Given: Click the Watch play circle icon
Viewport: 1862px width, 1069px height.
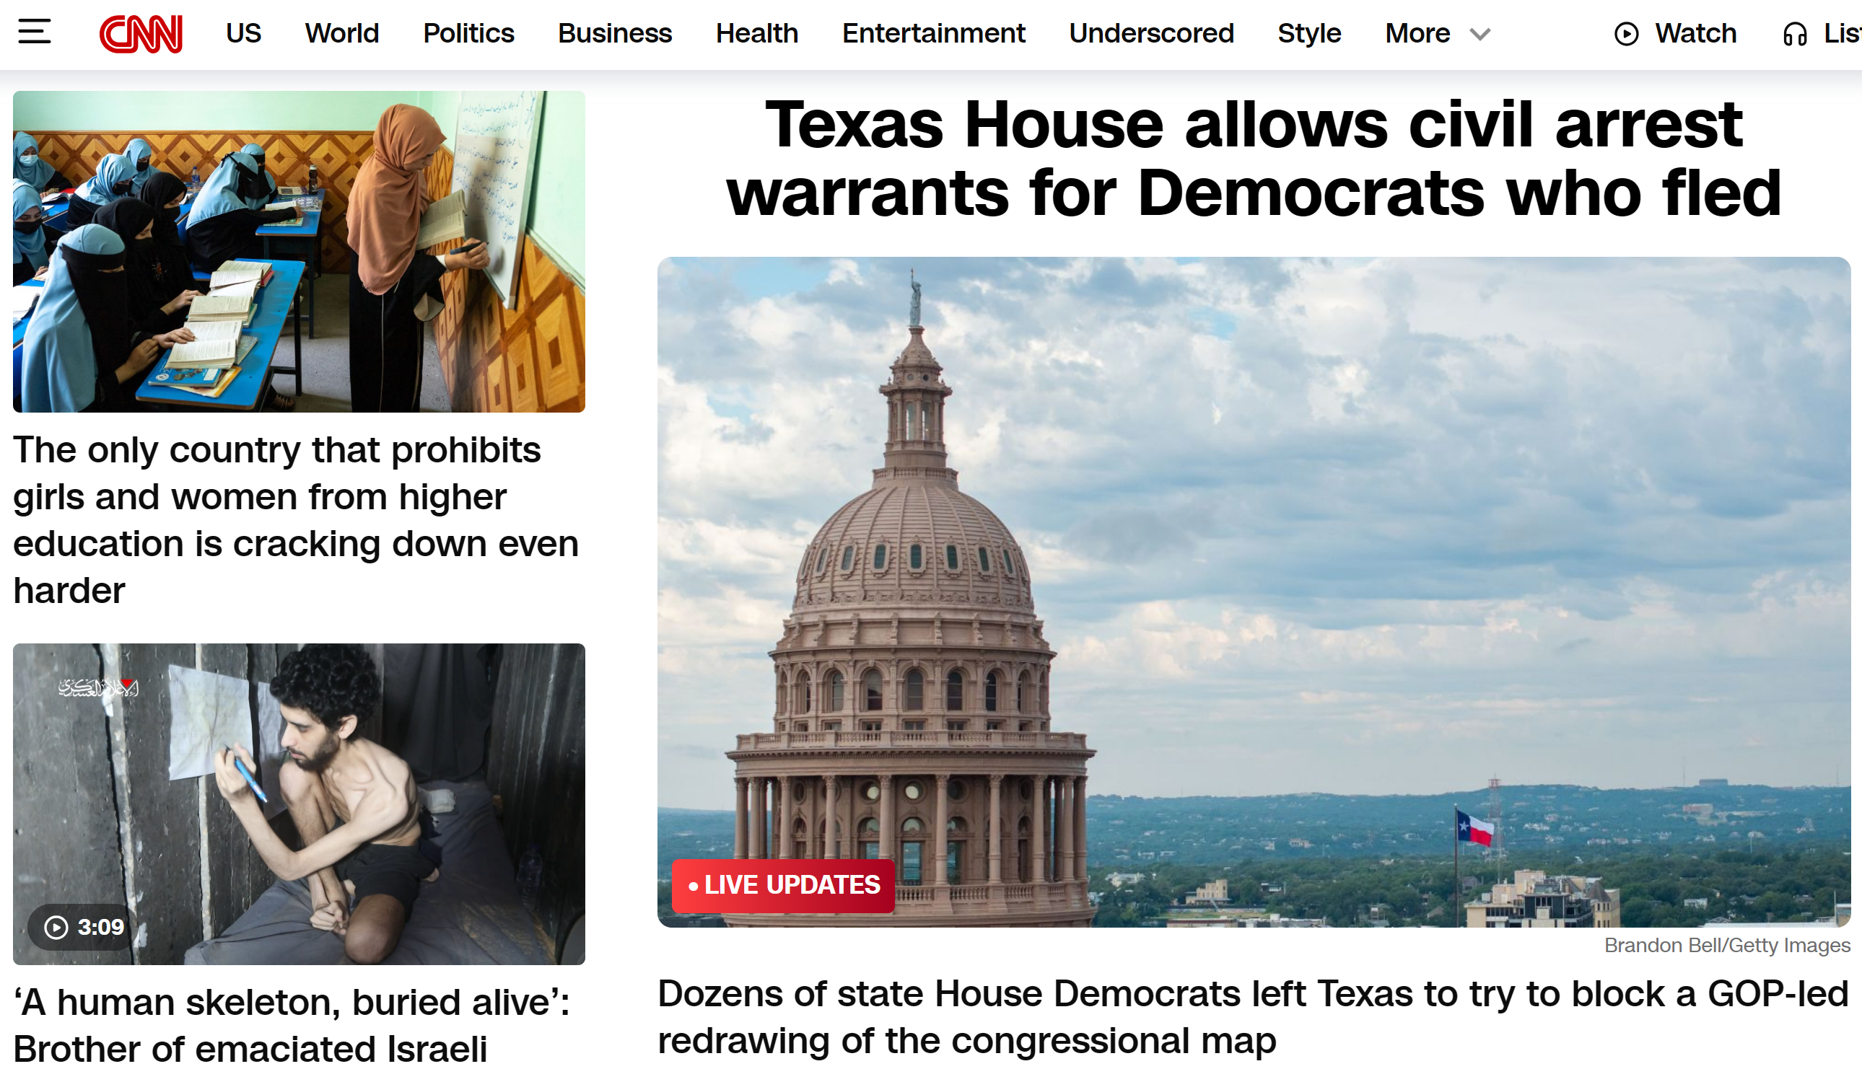Looking at the screenshot, I should pyautogui.click(x=1626, y=34).
